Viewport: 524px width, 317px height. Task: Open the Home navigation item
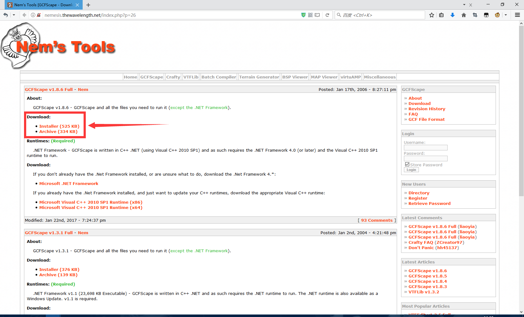[130, 77]
